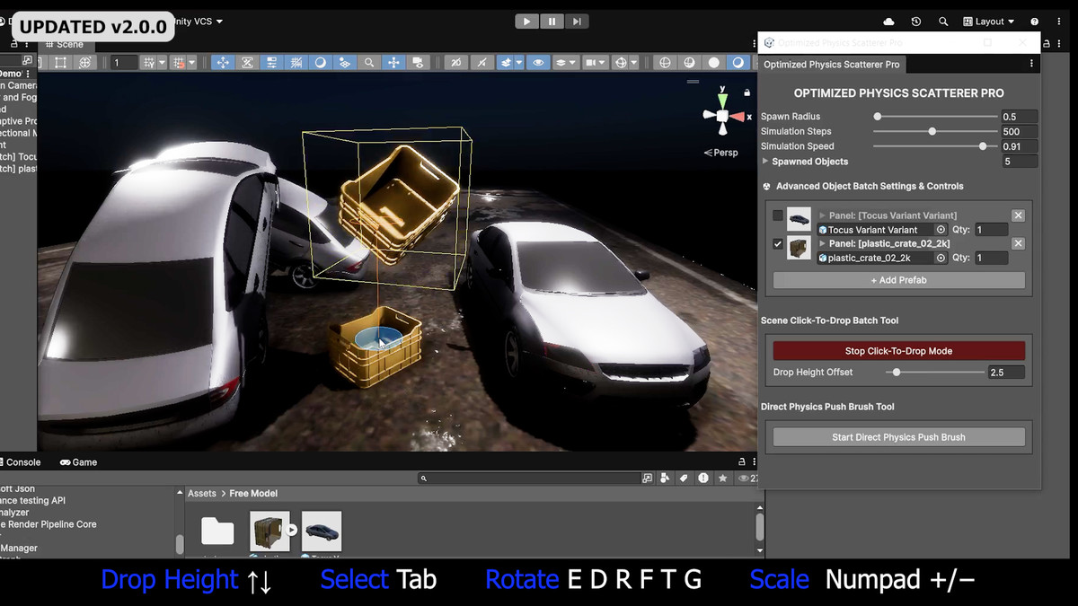Toggle the scene gizmo rotation lock icon
The height and width of the screenshot is (606, 1078).
tap(747, 92)
